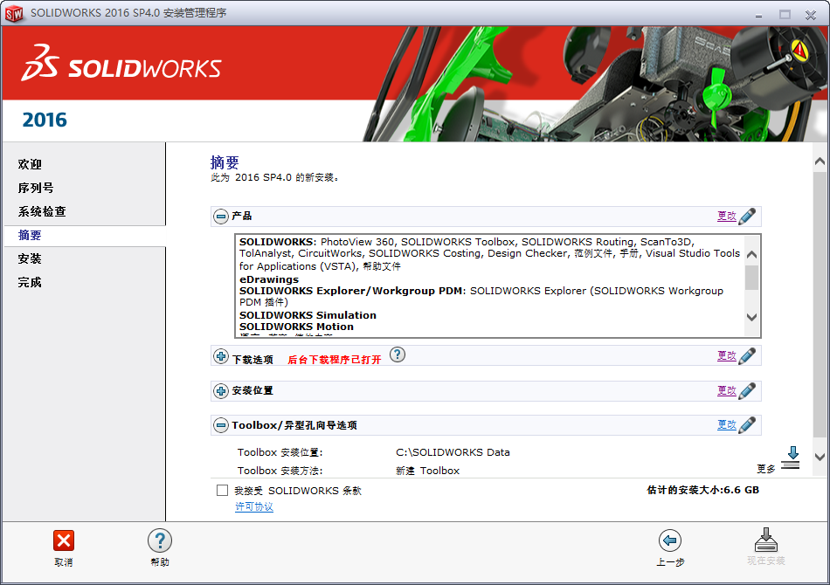Close the installation manager window

click(811, 15)
